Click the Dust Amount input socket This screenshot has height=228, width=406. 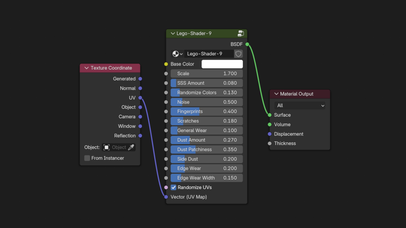pos(166,140)
